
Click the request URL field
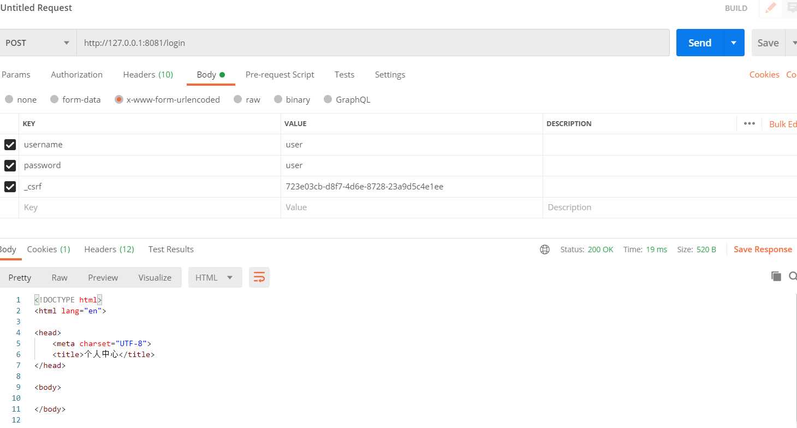(373, 43)
